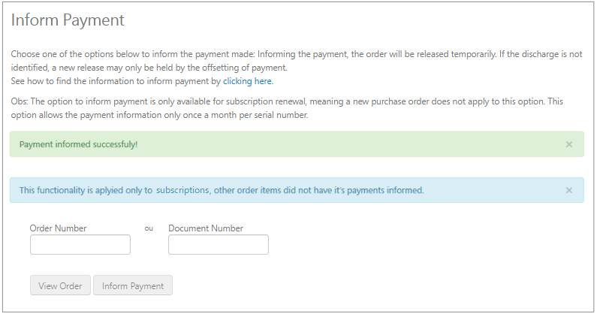The width and height of the screenshot is (597, 314).
Task: Open the 'clicking here' help link
Action: pyautogui.click(x=248, y=81)
